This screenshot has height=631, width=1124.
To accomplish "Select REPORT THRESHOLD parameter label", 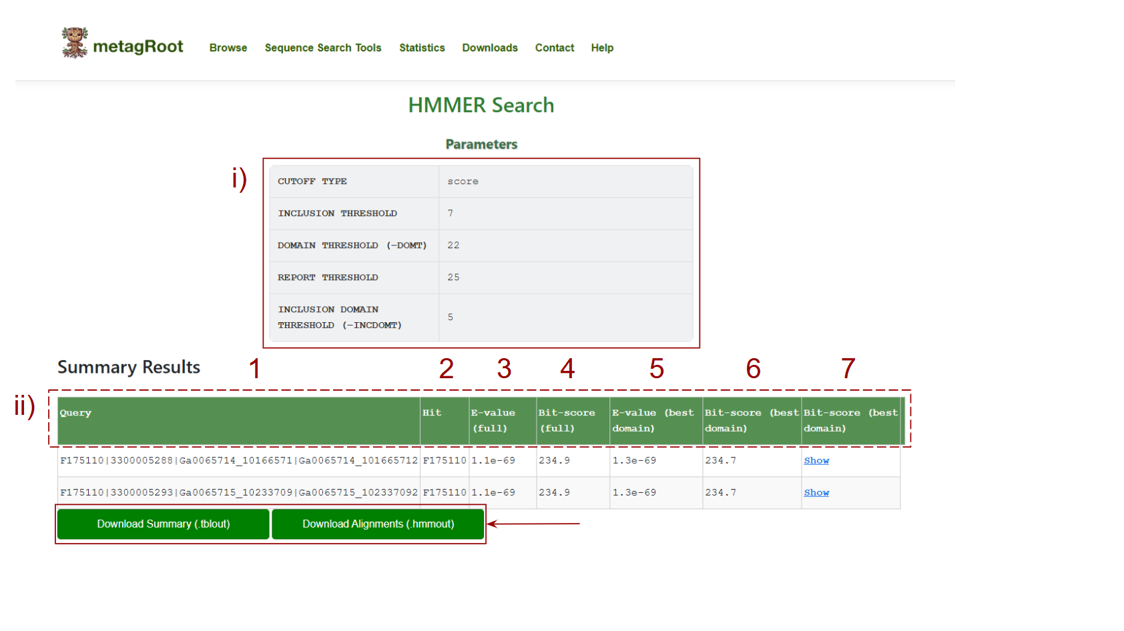I will click(x=328, y=277).
